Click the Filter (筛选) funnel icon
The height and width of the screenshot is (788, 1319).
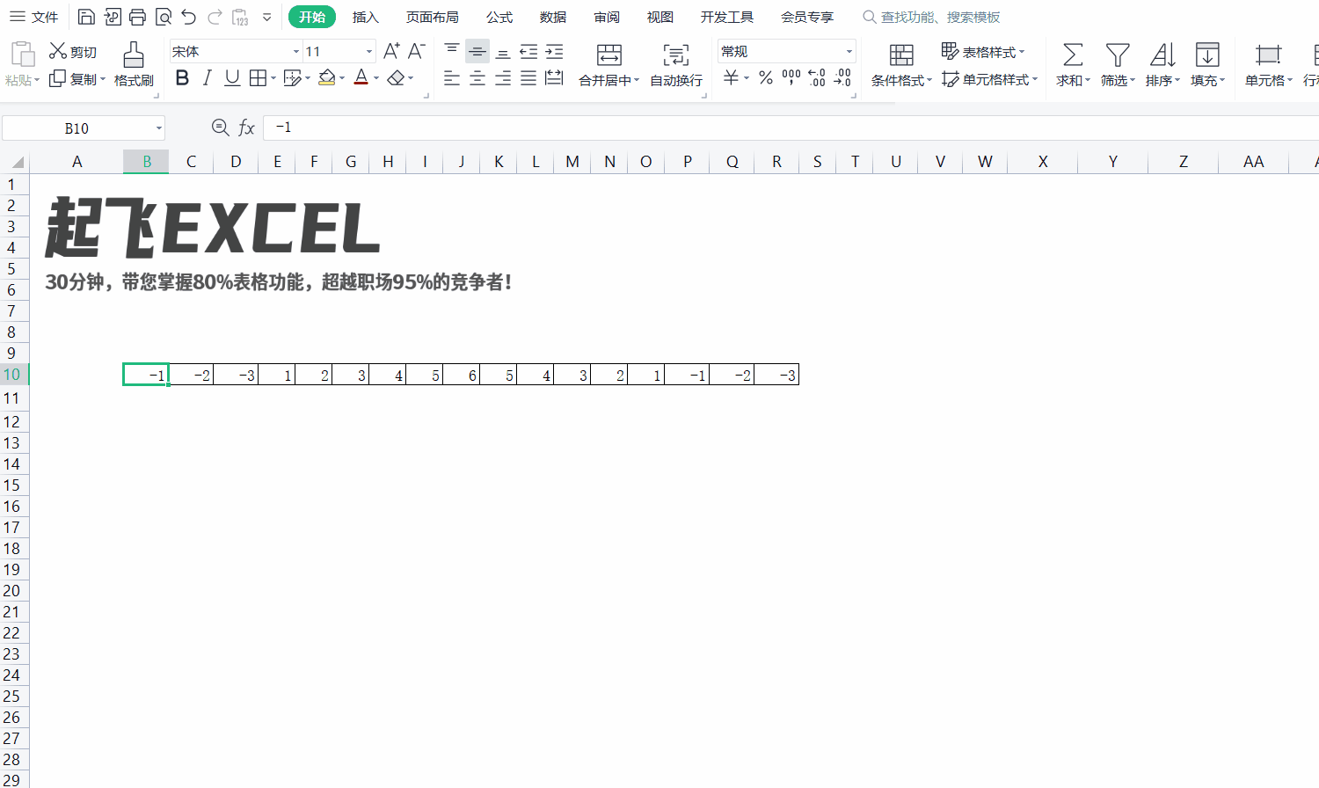(x=1118, y=55)
